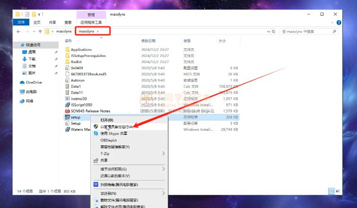Click the new folder quick access icon
Viewport: 357px width, 208px height.
coord(34,14)
